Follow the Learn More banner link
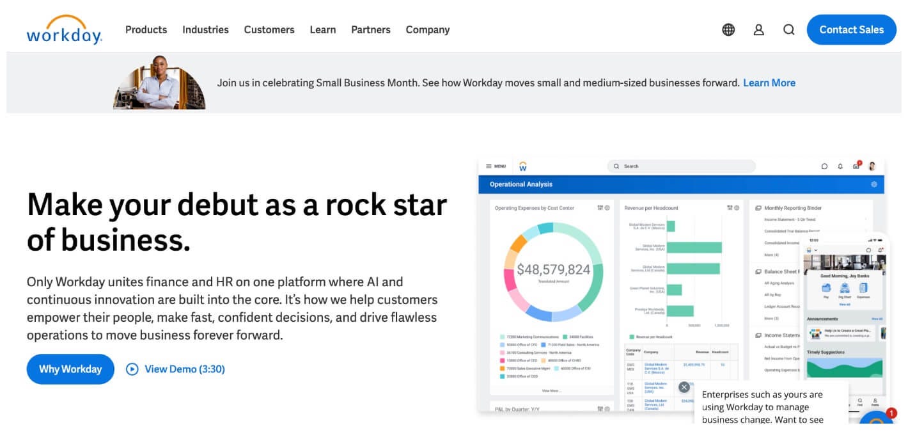Viewport: 908px width, 439px height. click(769, 83)
